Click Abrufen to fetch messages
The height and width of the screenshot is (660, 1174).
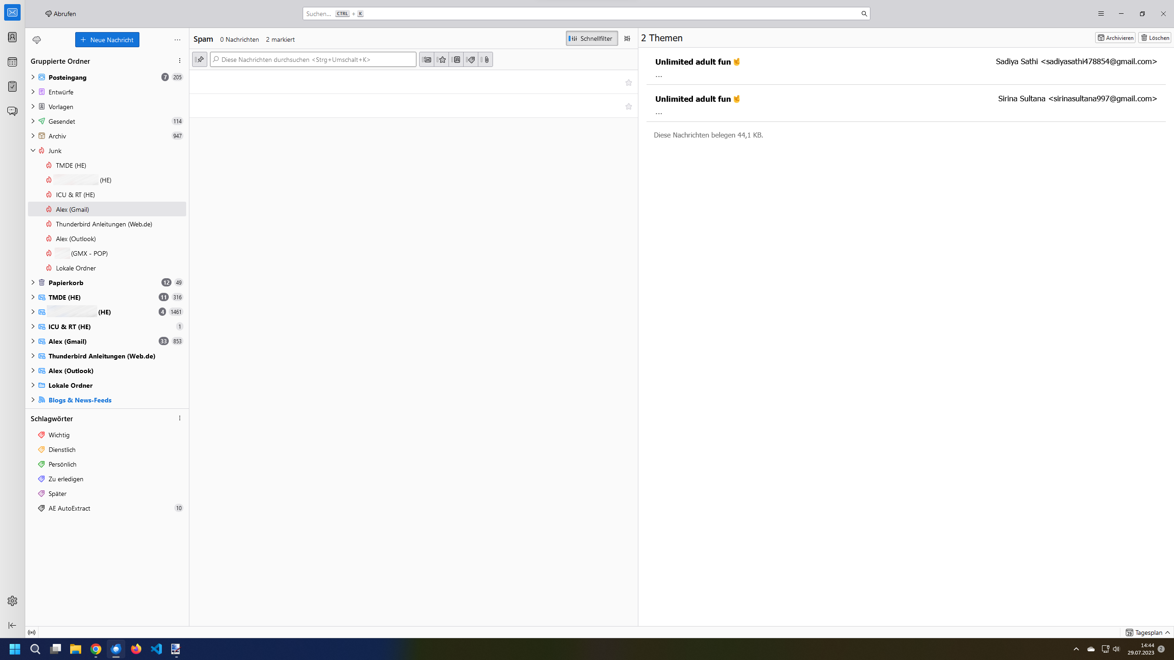(x=61, y=14)
